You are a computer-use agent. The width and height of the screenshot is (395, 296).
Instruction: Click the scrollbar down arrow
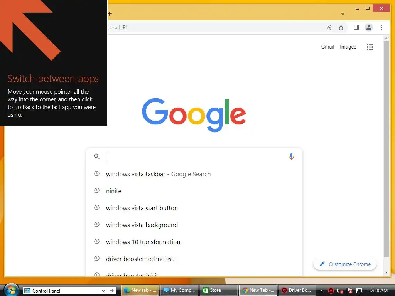pyautogui.click(x=386, y=272)
